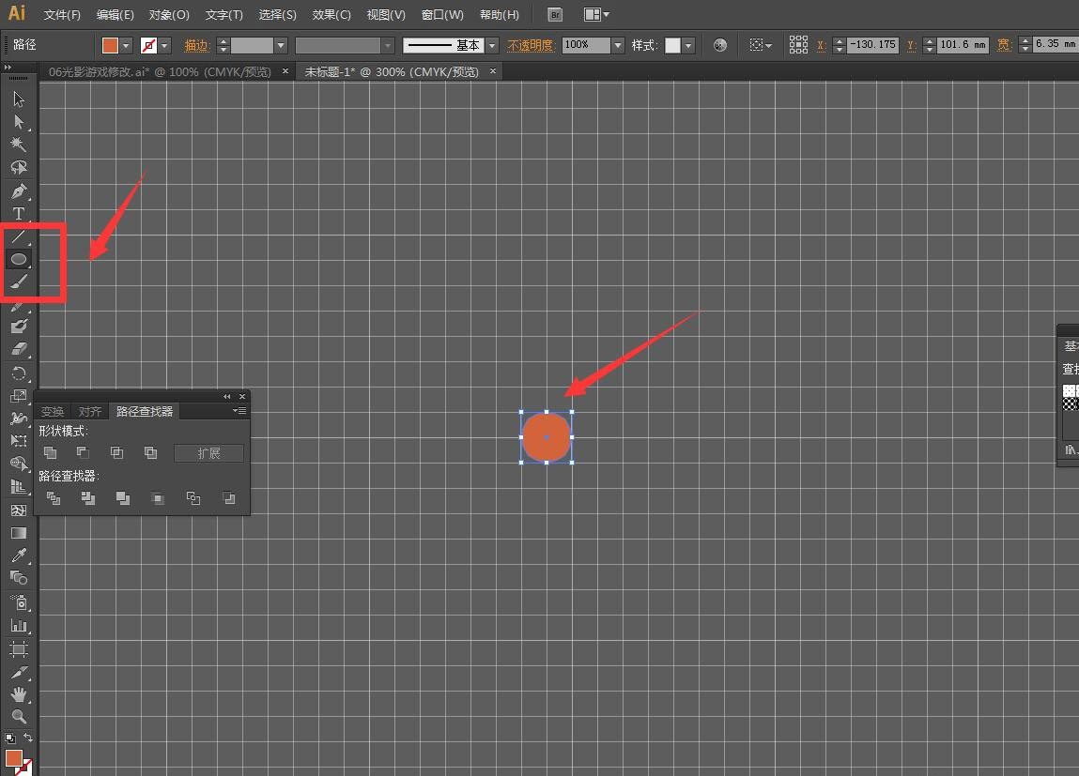The image size is (1079, 776).
Task: Pick the Ellipse tool
Action: pyautogui.click(x=19, y=259)
